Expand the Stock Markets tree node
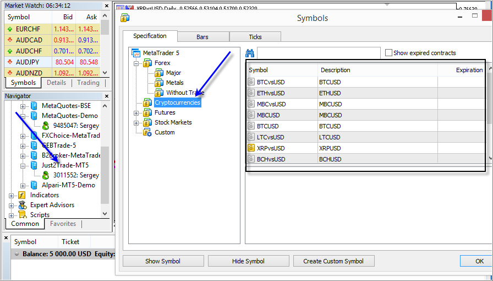This screenshot has width=493, height=281. click(x=136, y=122)
